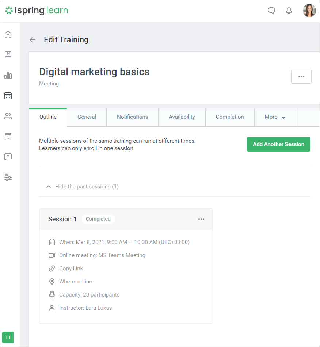Switch to the Notifications tab
The image size is (320, 347).
click(x=132, y=117)
